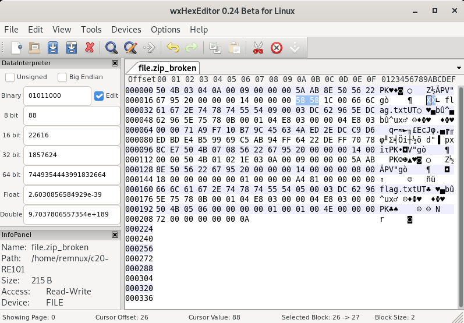Click Showing Page: 0 status text
This screenshot has height=323, width=464.
(29, 317)
